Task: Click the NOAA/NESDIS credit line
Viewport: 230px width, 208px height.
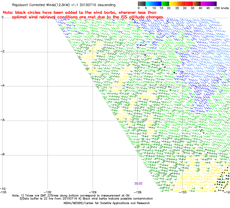Action: tap(107, 203)
